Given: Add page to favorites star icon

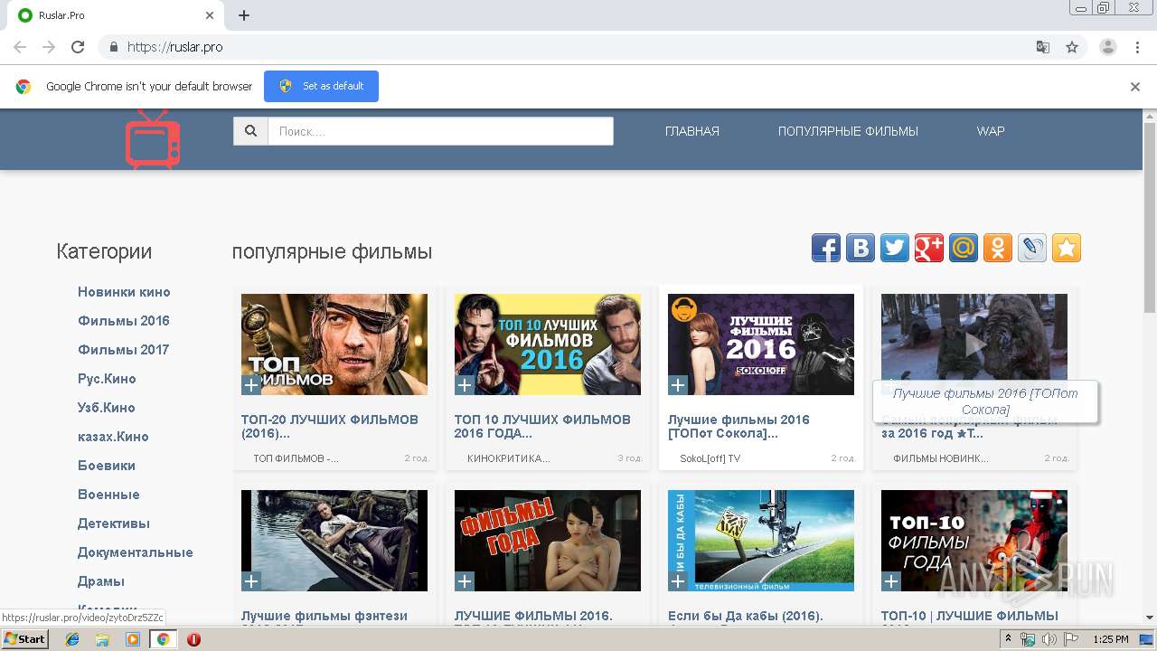Looking at the screenshot, I should click(x=1067, y=248).
